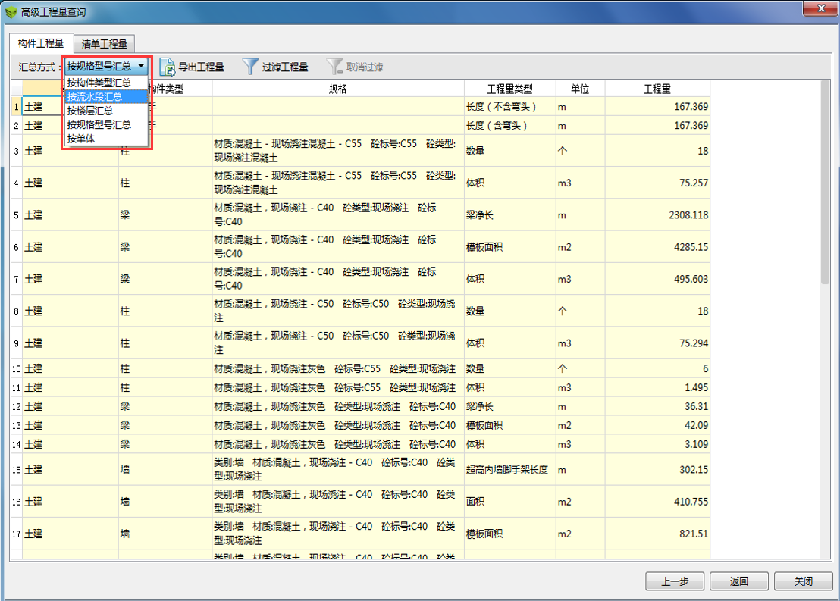Image resolution: width=840 pixels, height=601 pixels.
Task: Click quantity value 1.495
Action: (x=697, y=387)
